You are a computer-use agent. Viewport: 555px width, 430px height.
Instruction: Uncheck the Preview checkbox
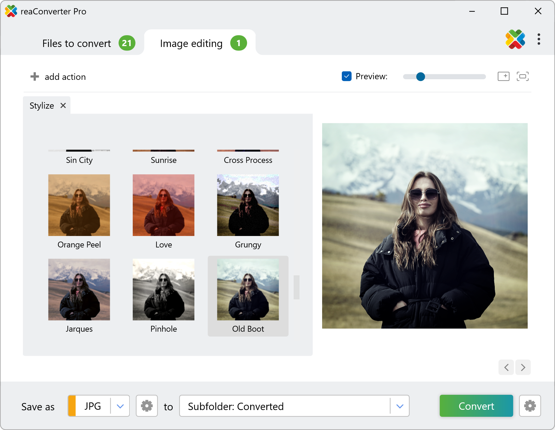pos(347,76)
